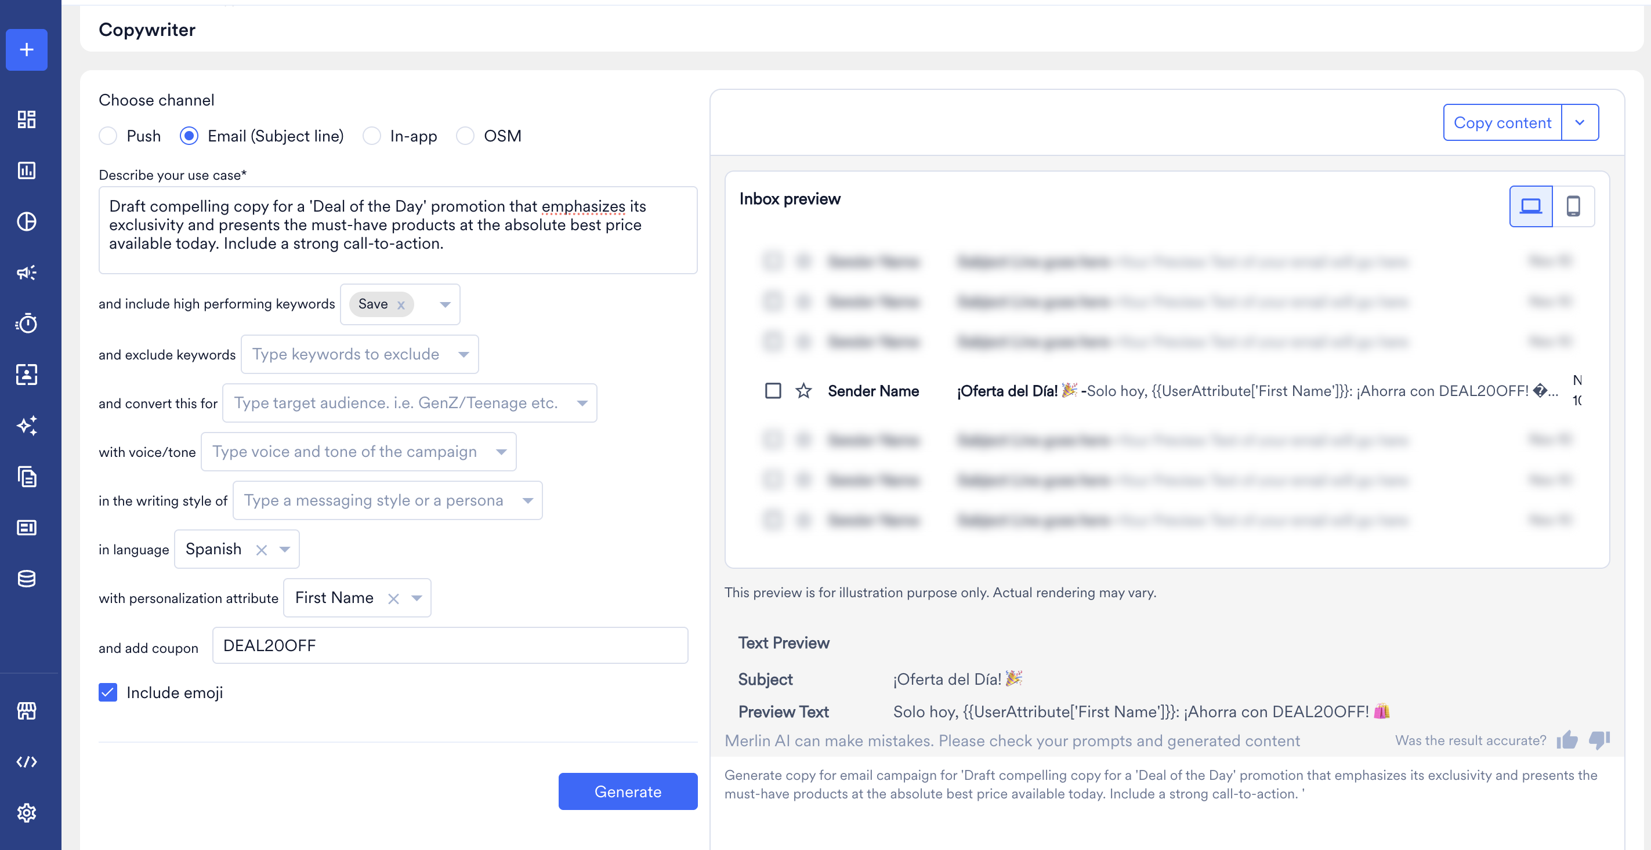Open the database icon in sidebar

pyautogui.click(x=26, y=579)
